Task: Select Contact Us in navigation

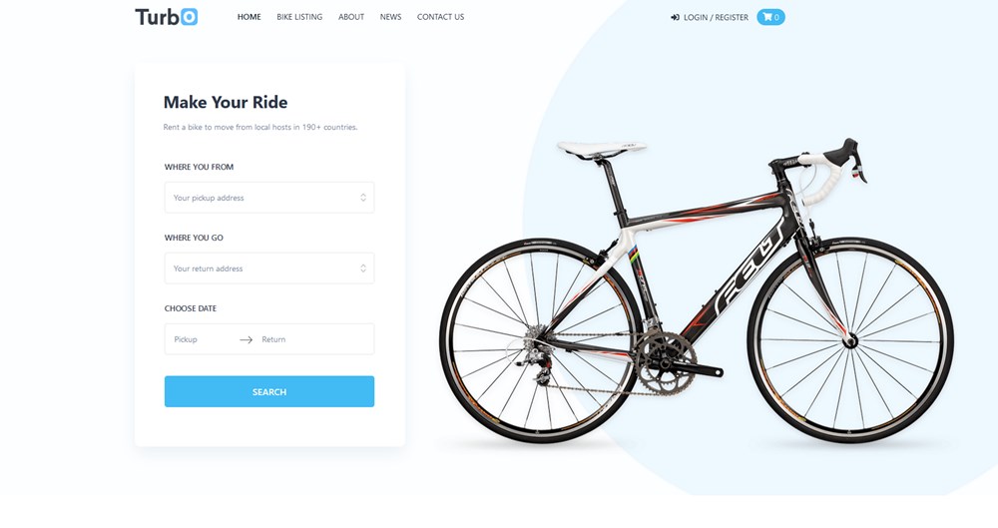Action: tap(440, 17)
